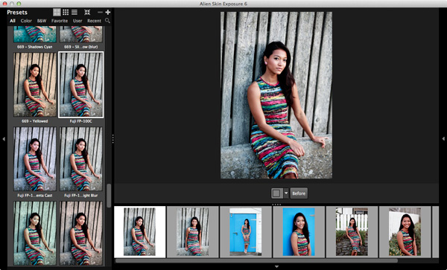Click the preset thumbnail above 669 - Sil...ow (blur)
The height and width of the screenshot is (270, 447).
(x=81, y=34)
